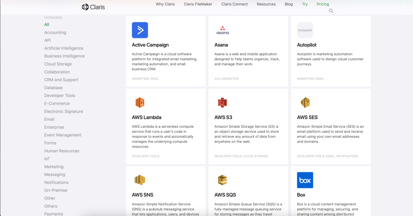Open the Why Claris menu
The image size is (413, 216).
(x=165, y=4)
